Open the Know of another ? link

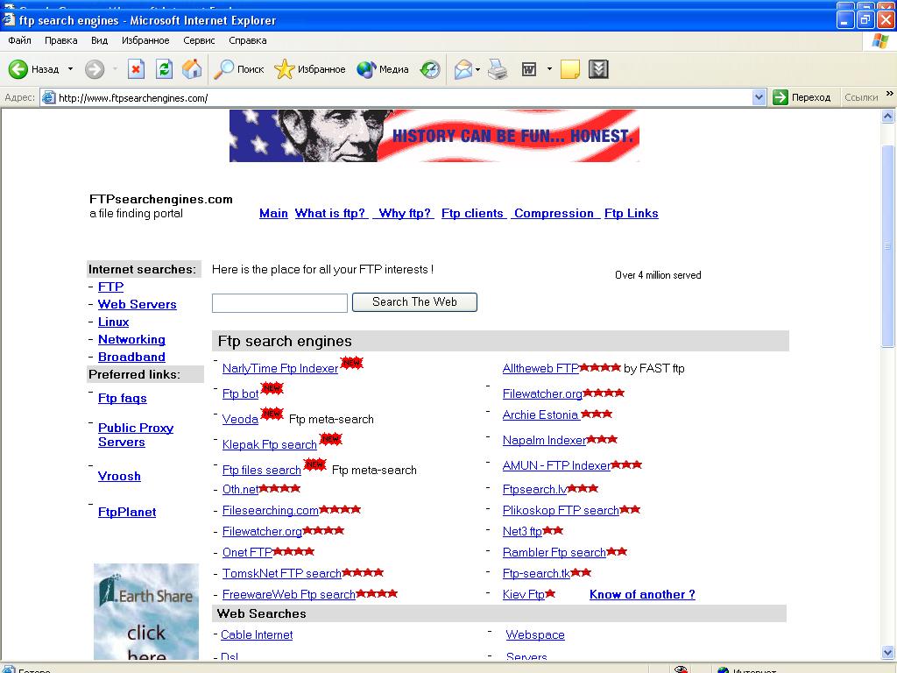click(642, 595)
